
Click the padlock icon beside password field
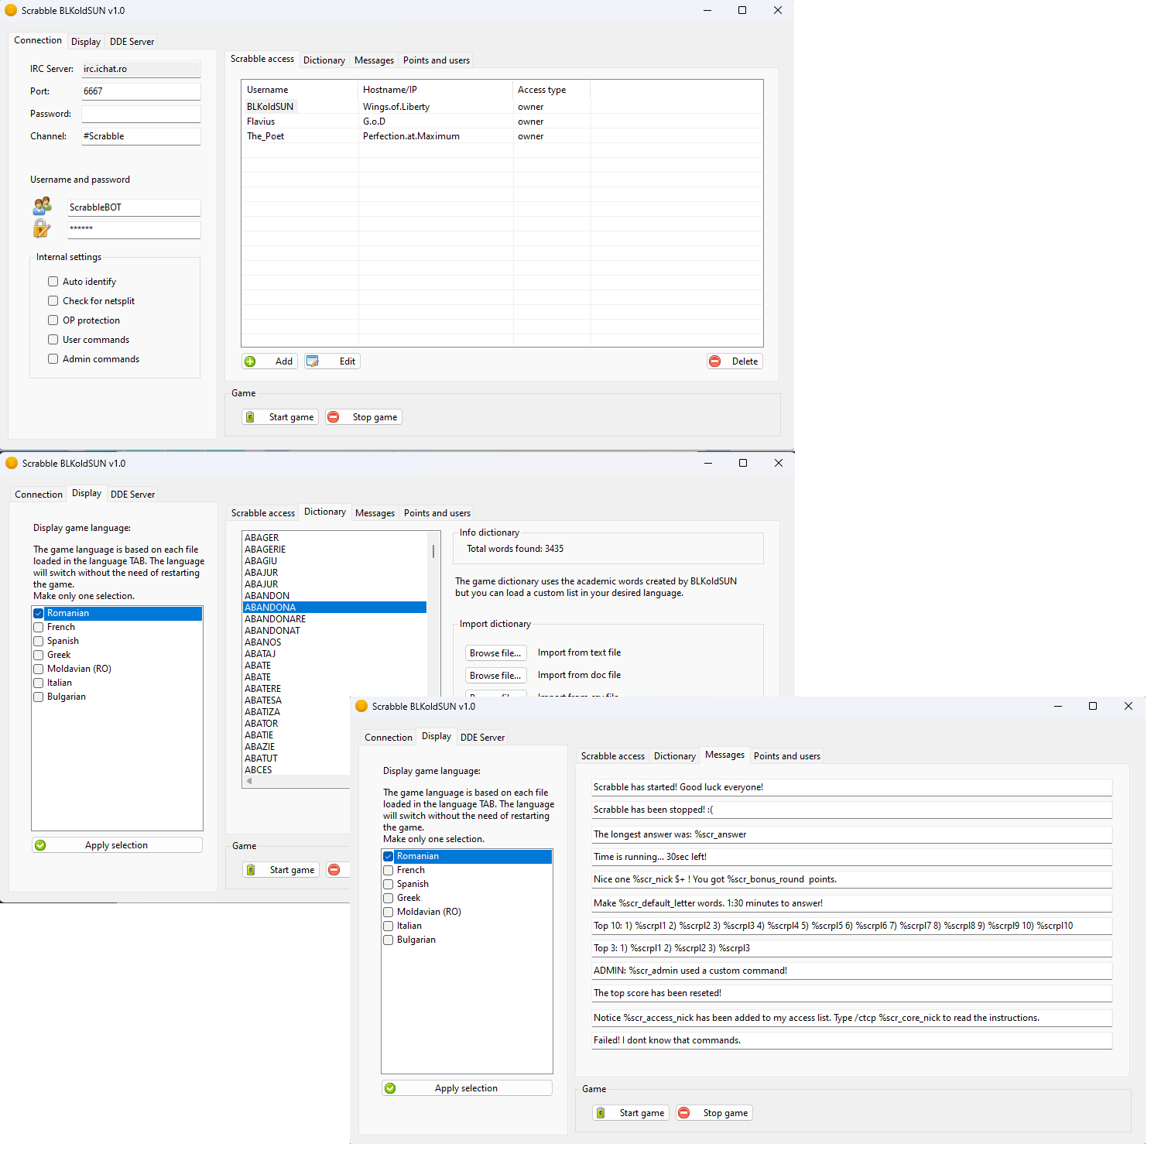click(x=42, y=228)
